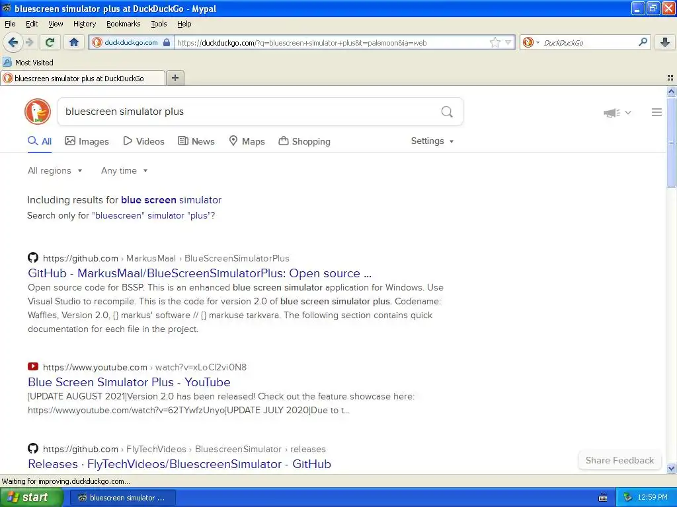Click the GitHub icon beside the FlyTechVideos result
Viewport: 677px width, 507px height.
pos(33,448)
